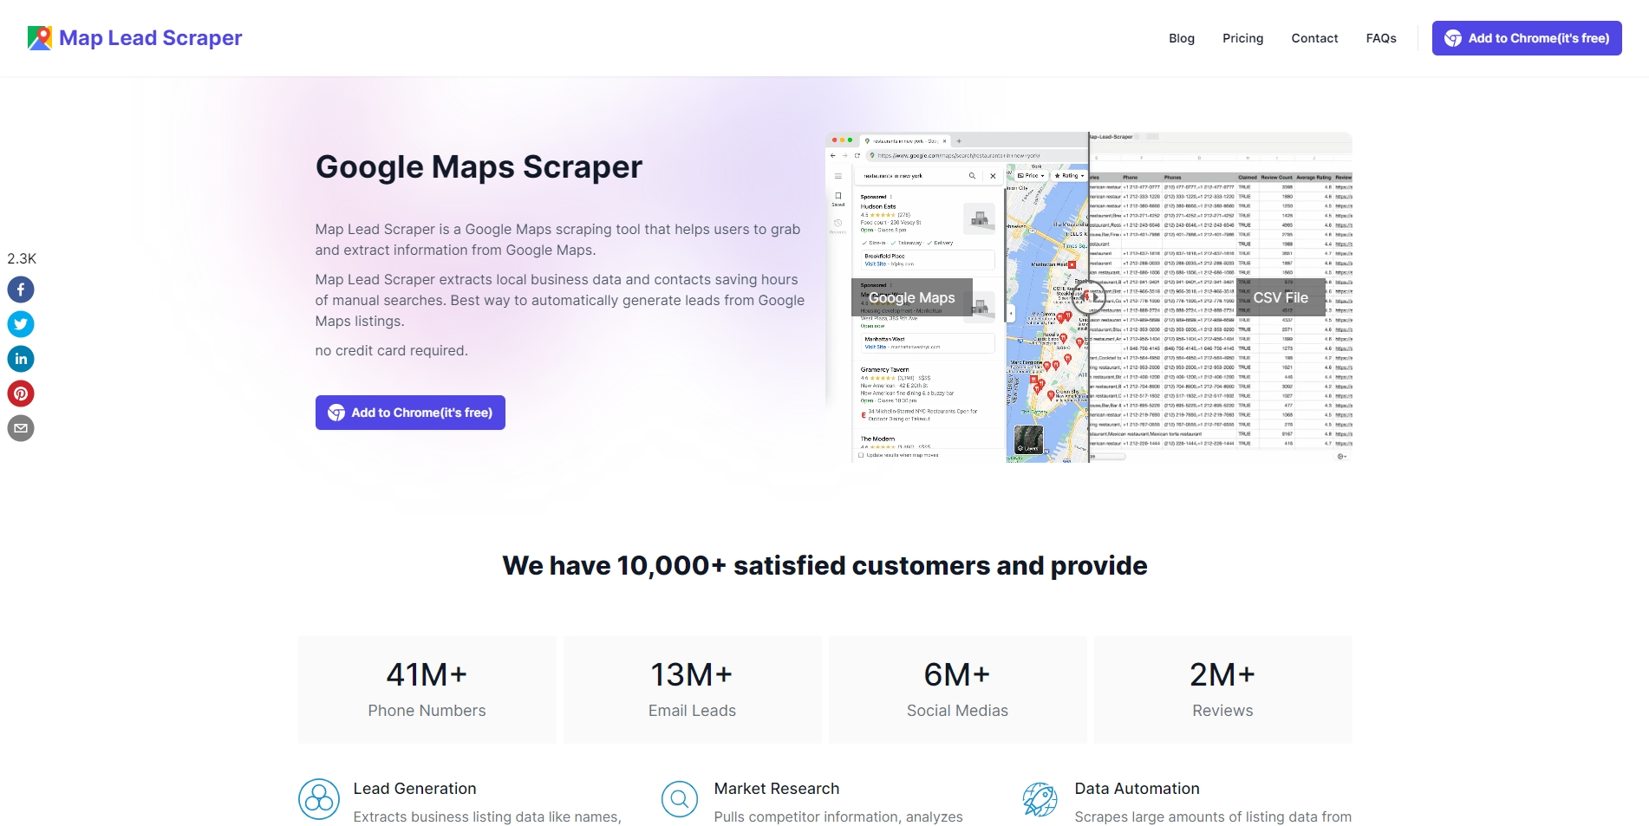Click the 6M+ Social Medias stat card
Image resolution: width=1649 pixels, height=826 pixels.
(957, 690)
